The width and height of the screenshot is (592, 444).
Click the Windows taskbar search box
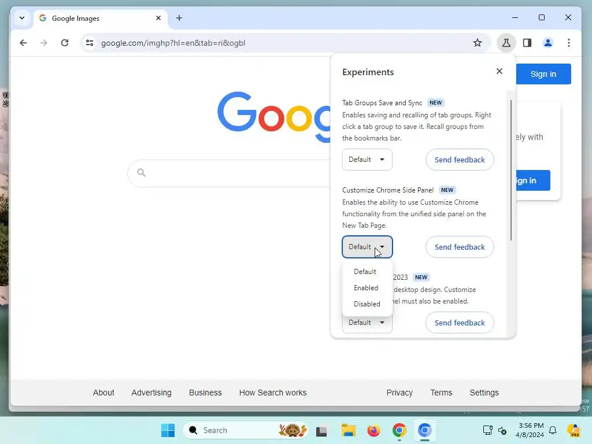point(245,430)
